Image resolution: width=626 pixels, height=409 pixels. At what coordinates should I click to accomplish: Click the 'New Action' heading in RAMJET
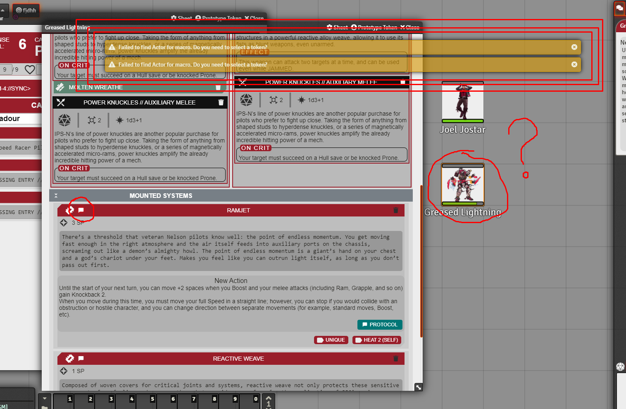(x=231, y=281)
